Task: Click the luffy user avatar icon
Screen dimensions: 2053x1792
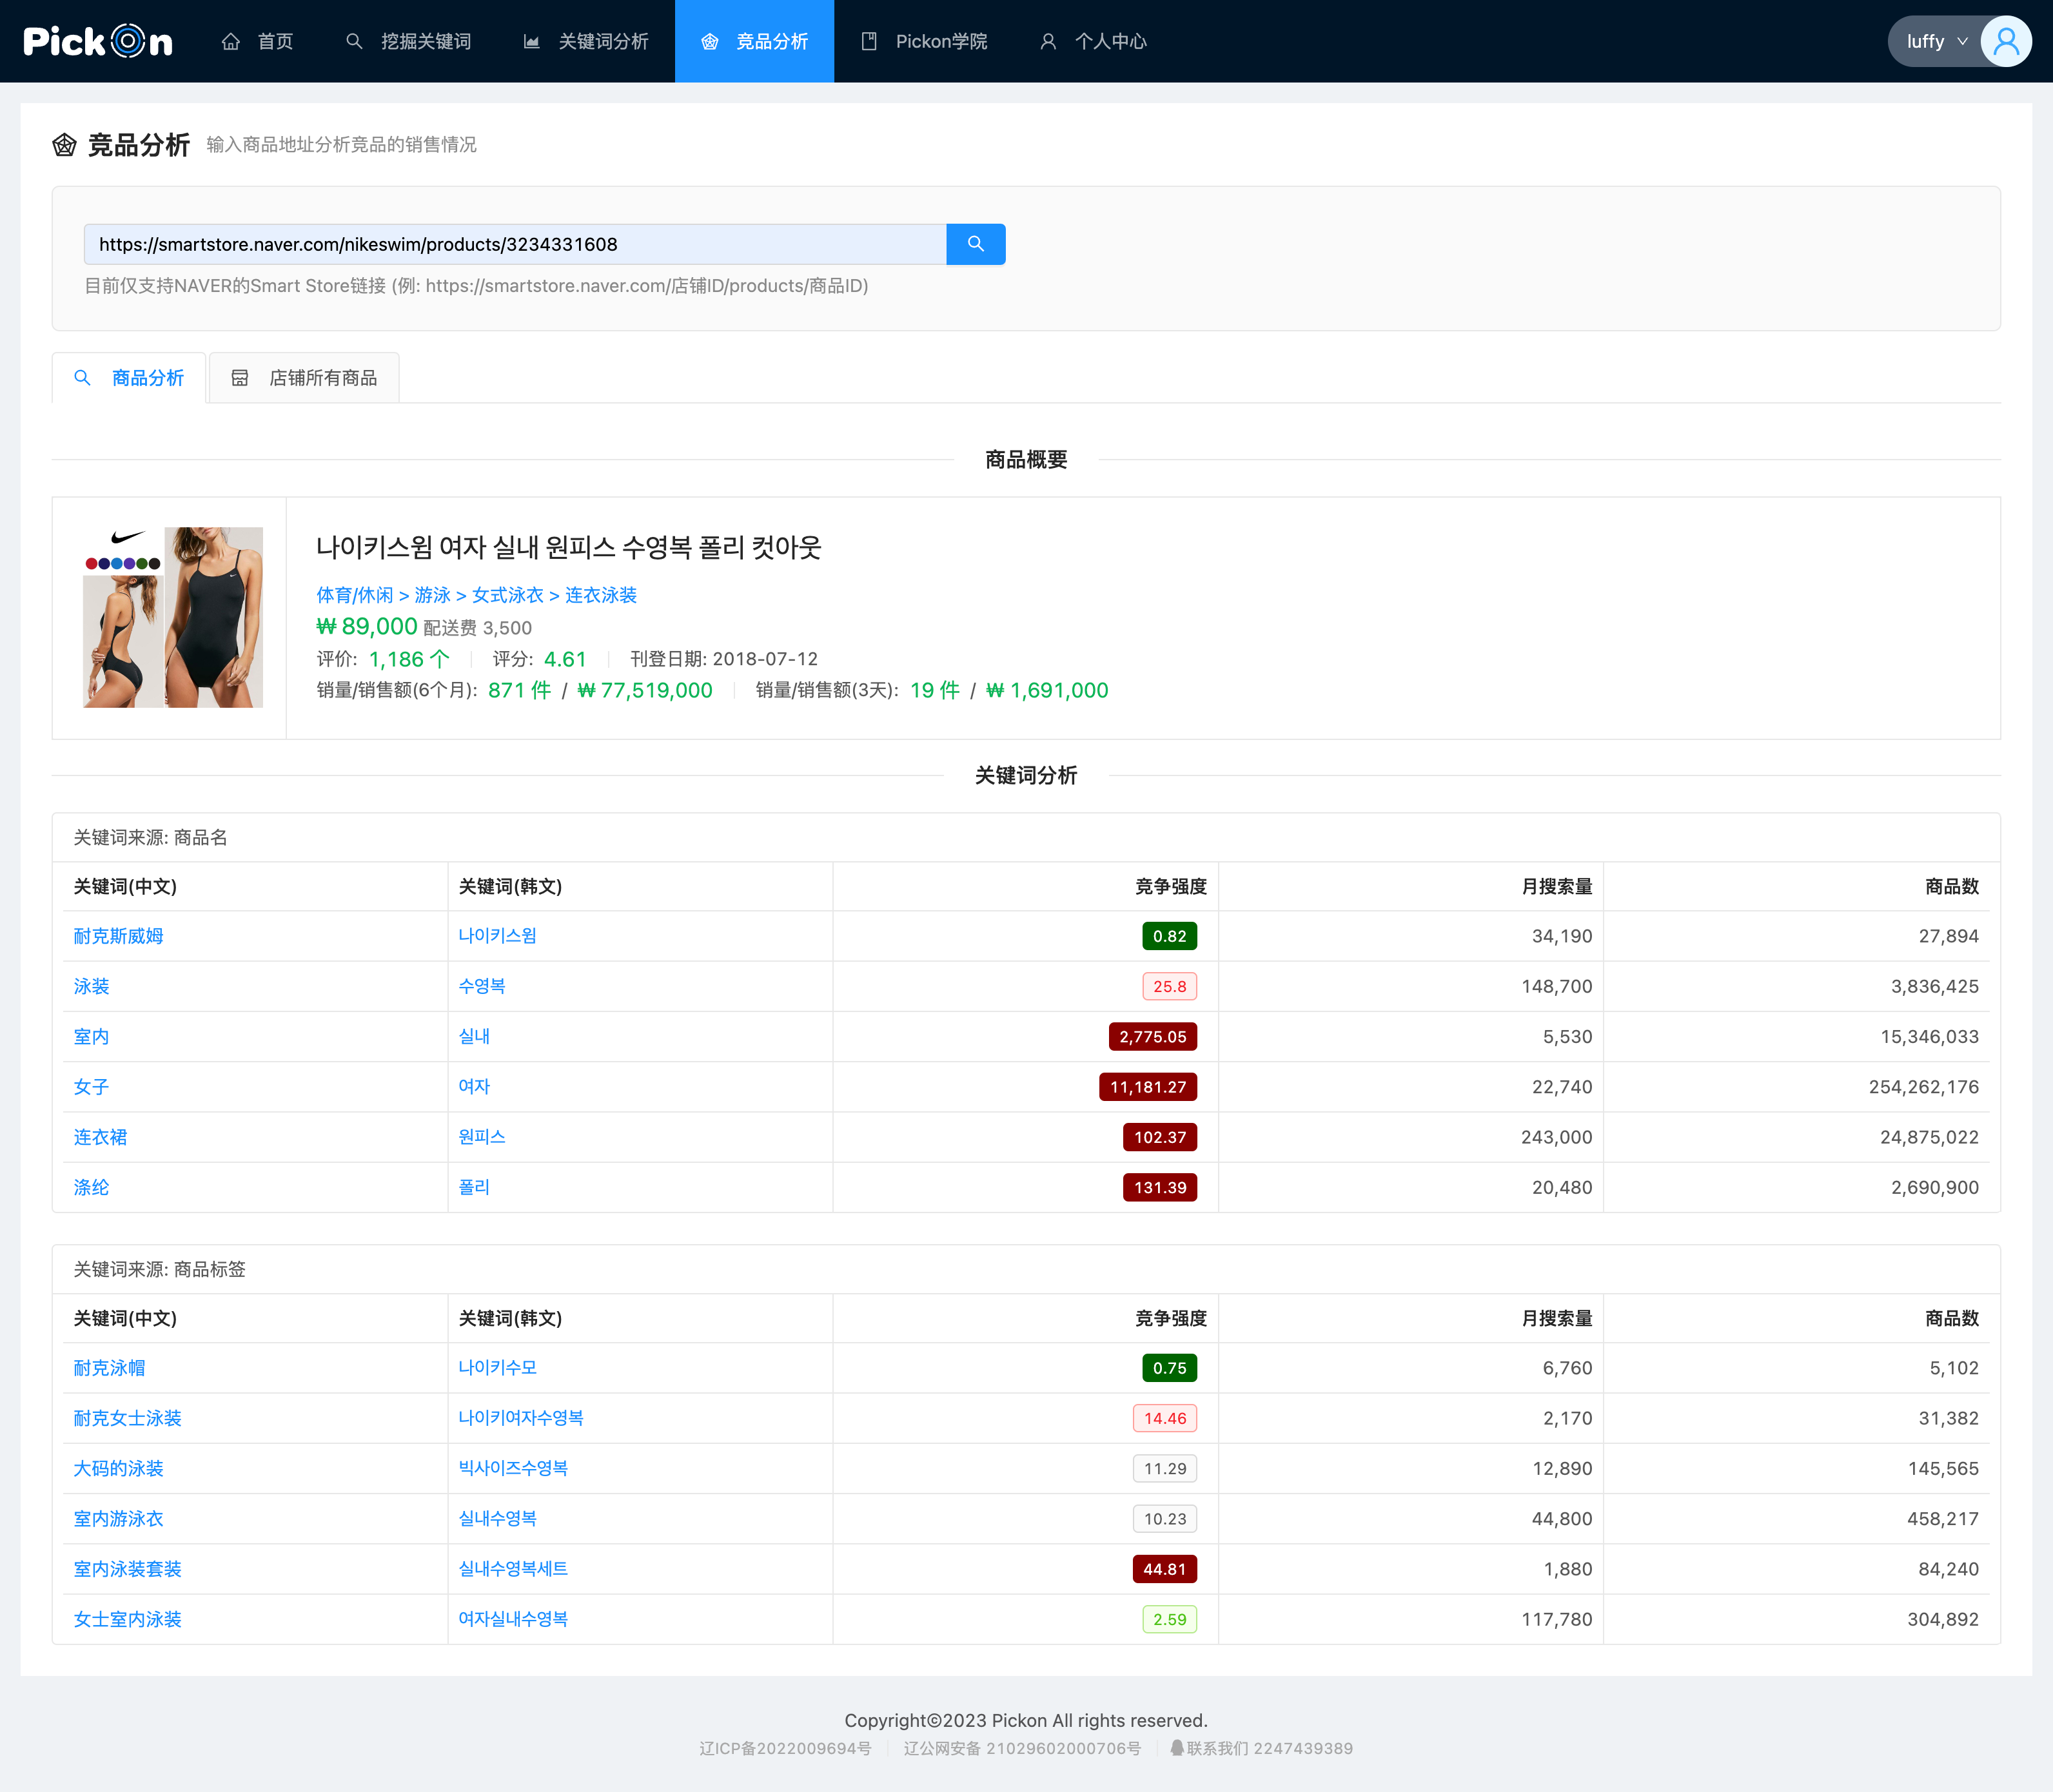Action: [x=2005, y=41]
